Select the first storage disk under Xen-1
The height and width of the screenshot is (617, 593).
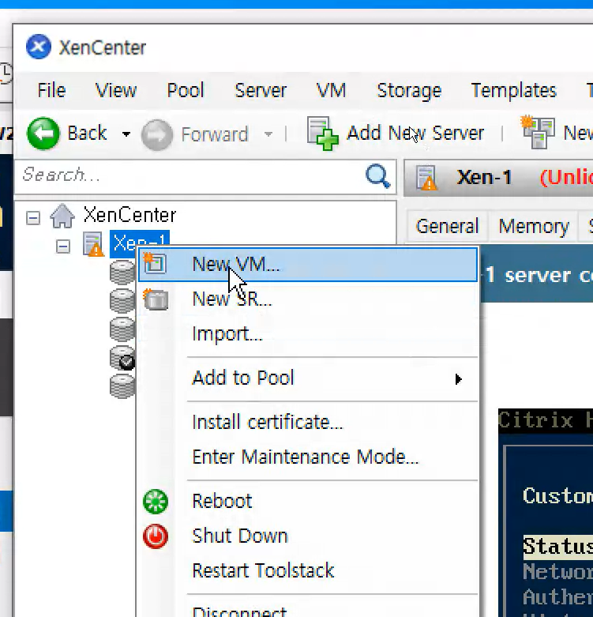point(122,273)
